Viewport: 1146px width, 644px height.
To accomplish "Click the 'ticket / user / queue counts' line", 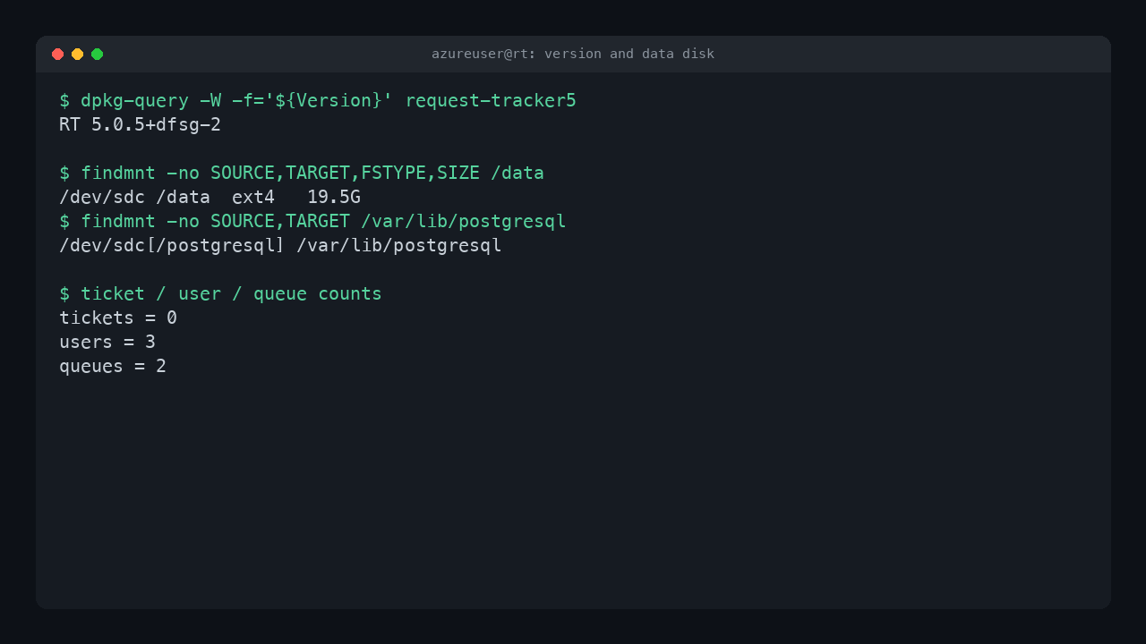I will coord(220,293).
